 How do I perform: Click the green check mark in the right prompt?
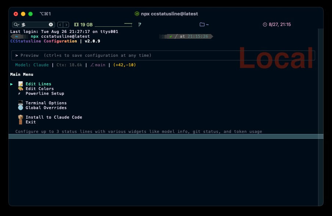point(171,36)
